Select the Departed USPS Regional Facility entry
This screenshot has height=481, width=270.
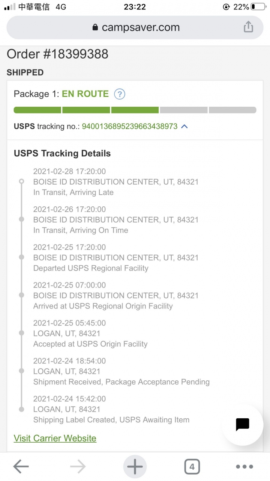116,258
